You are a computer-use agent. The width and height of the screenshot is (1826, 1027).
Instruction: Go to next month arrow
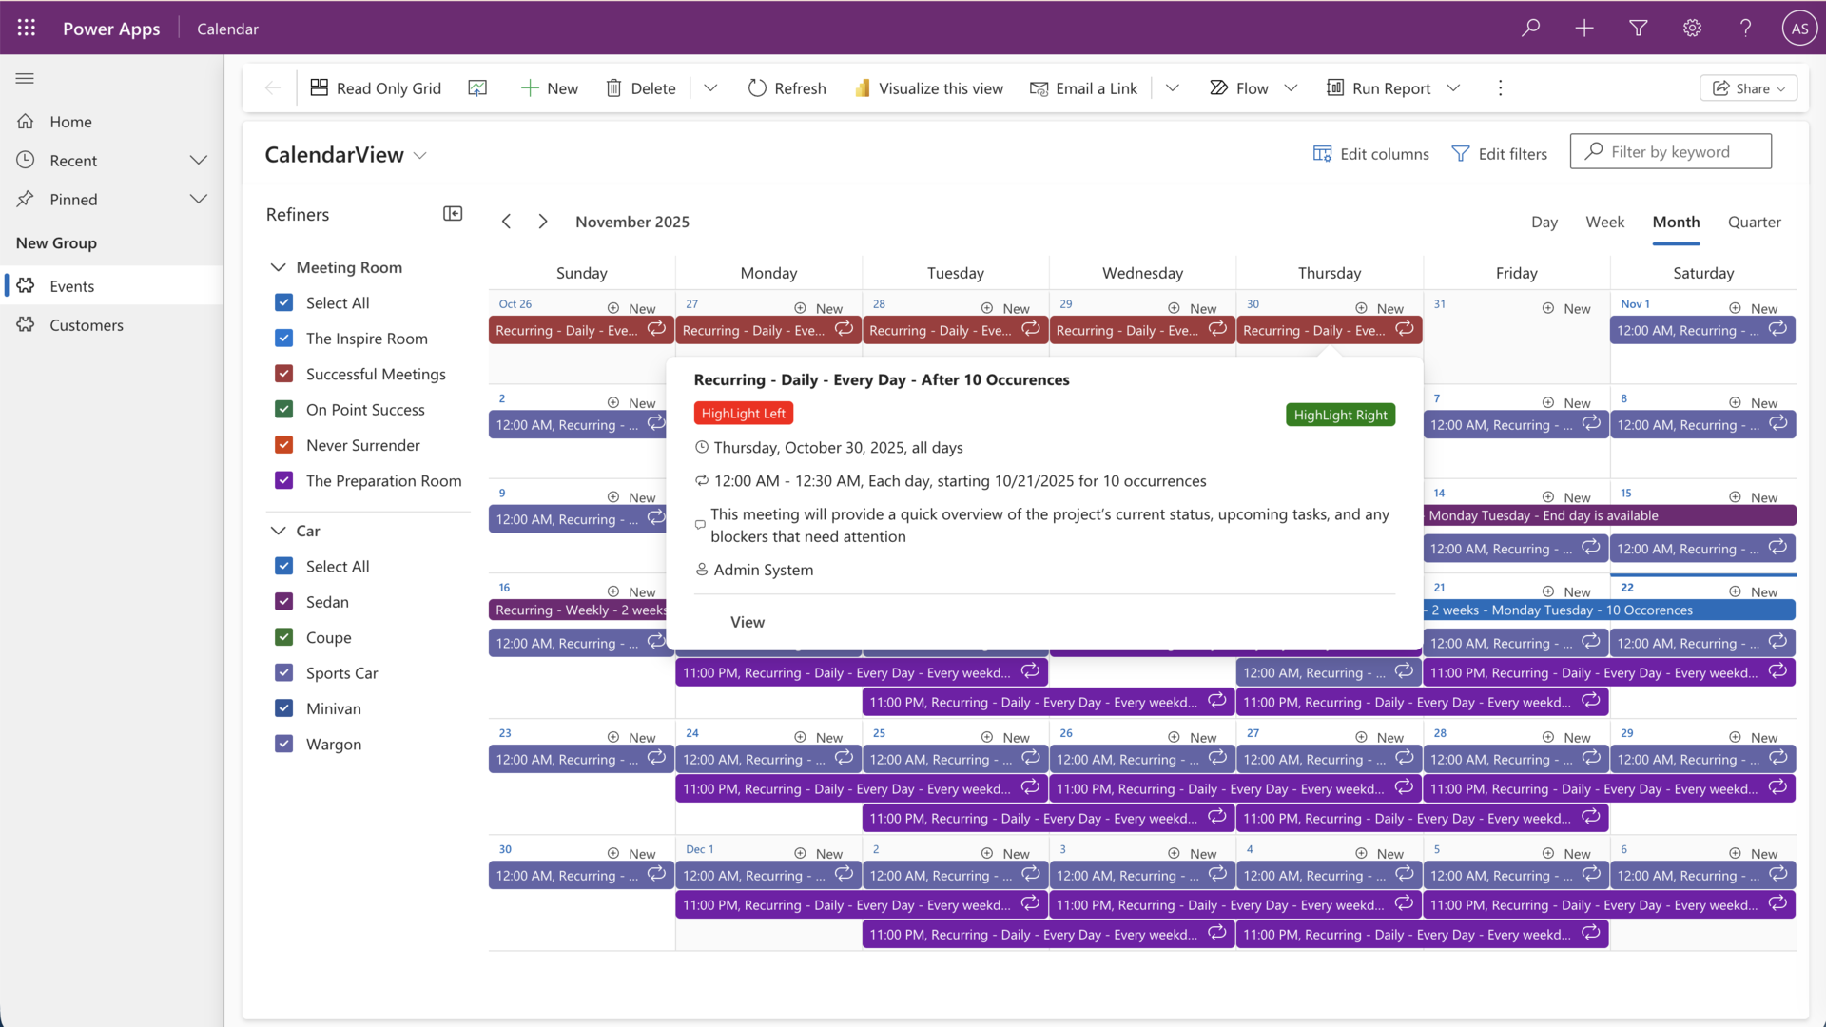[x=542, y=222]
